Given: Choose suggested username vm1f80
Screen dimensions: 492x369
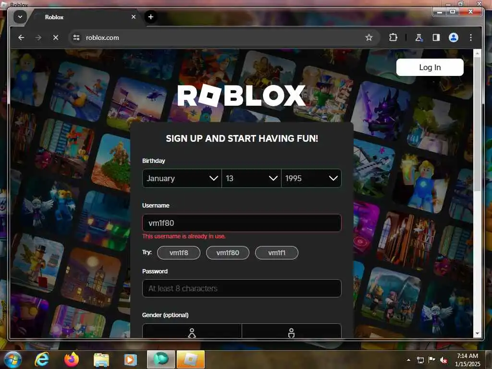Looking at the screenshot, I should click(x=227, y=253).
